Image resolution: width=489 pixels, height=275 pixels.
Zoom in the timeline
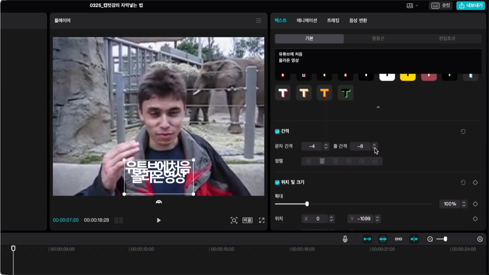coord(480,239)
